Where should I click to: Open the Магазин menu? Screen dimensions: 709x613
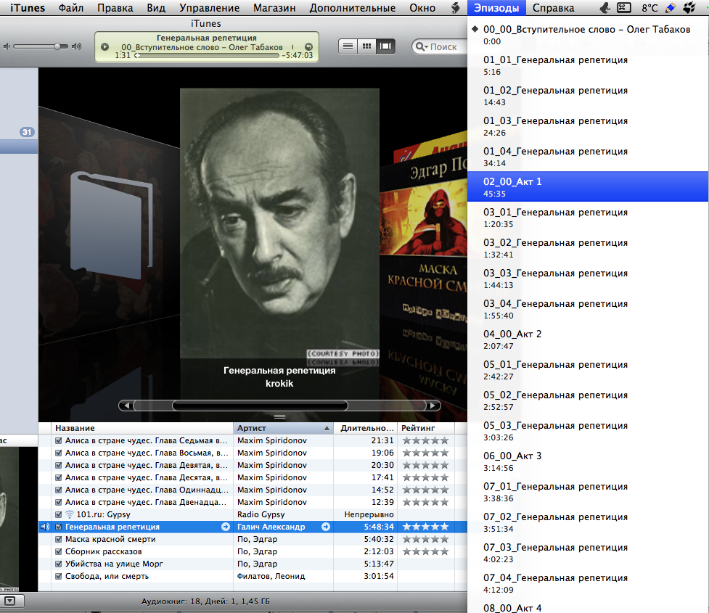coord(274,8)
